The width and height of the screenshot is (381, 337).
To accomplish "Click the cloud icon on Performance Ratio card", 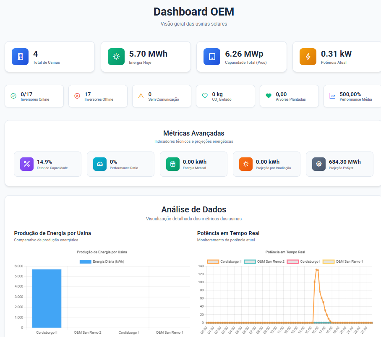I will pos(99,164).
